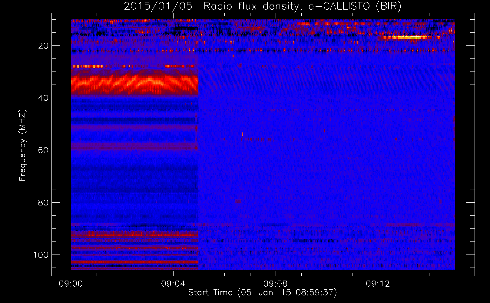Click the 'Start Time (05-Jan-15 08:59:37)' x-axis label
The height and width of the screenshot is (303, 490).
(x=263, y=293)
